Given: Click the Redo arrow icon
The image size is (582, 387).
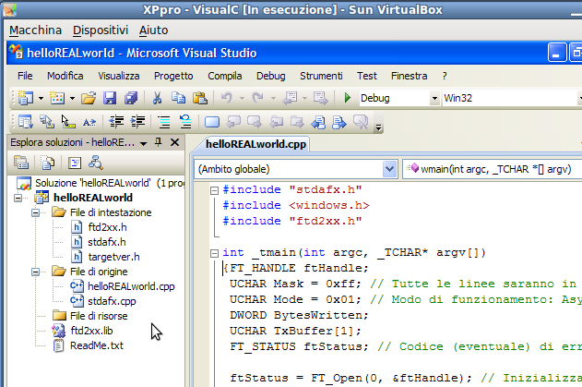Looking at the screenshot, I should pyautogui.click(x=257, y=98).
